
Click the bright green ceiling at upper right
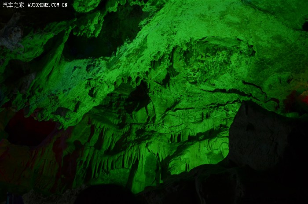246,26
